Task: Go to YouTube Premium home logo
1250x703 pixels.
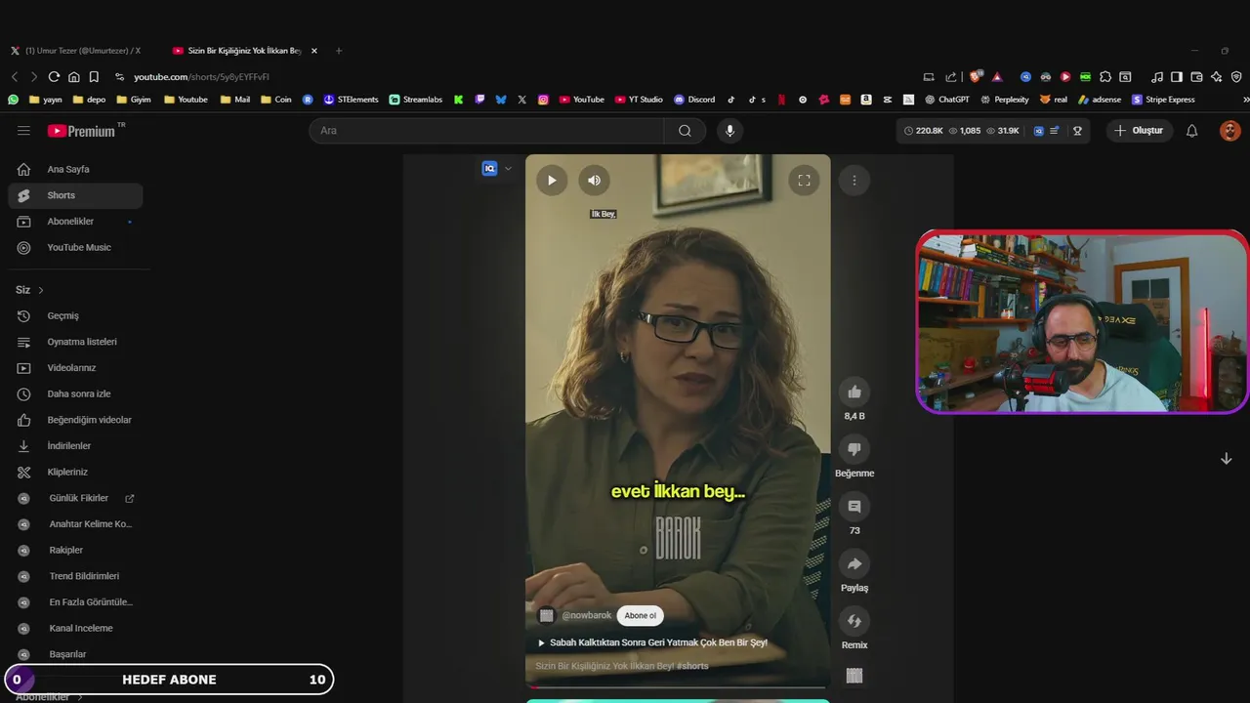Action: tap(82, 131)
